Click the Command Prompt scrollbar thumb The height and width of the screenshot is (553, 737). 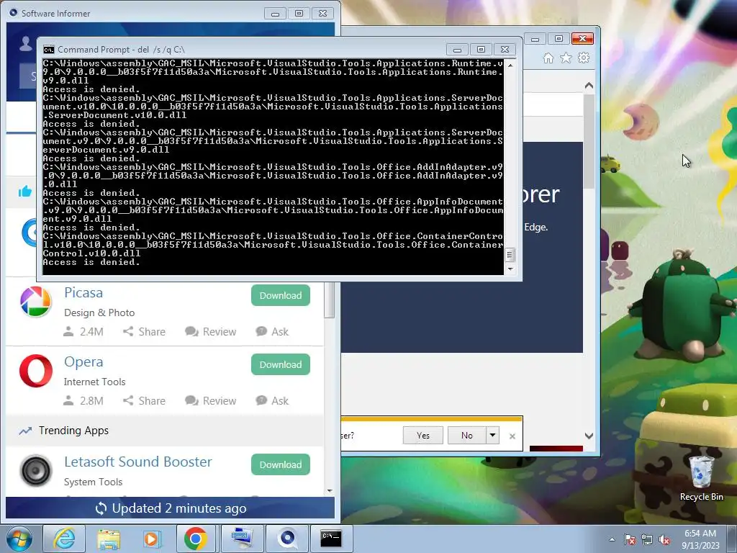510,255
